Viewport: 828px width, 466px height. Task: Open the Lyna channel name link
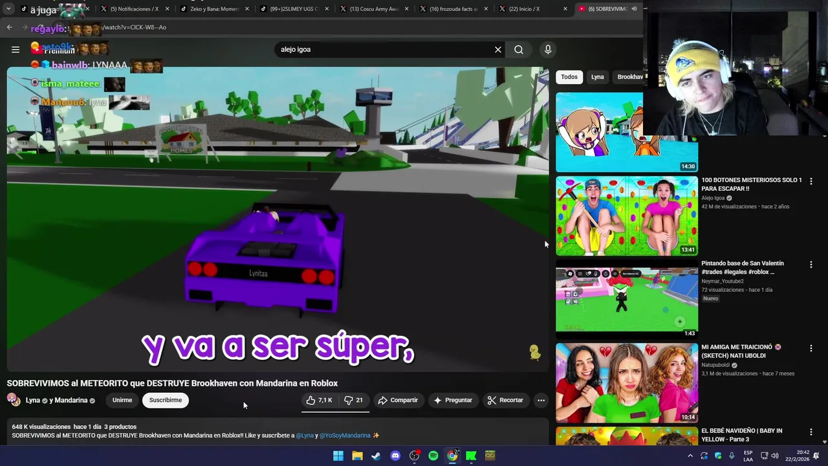tap(33, 400)
